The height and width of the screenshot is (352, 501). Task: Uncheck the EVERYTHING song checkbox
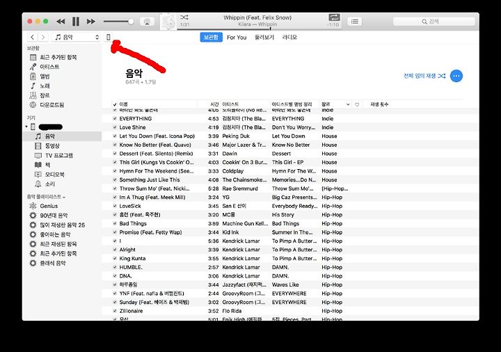point(115,118)
